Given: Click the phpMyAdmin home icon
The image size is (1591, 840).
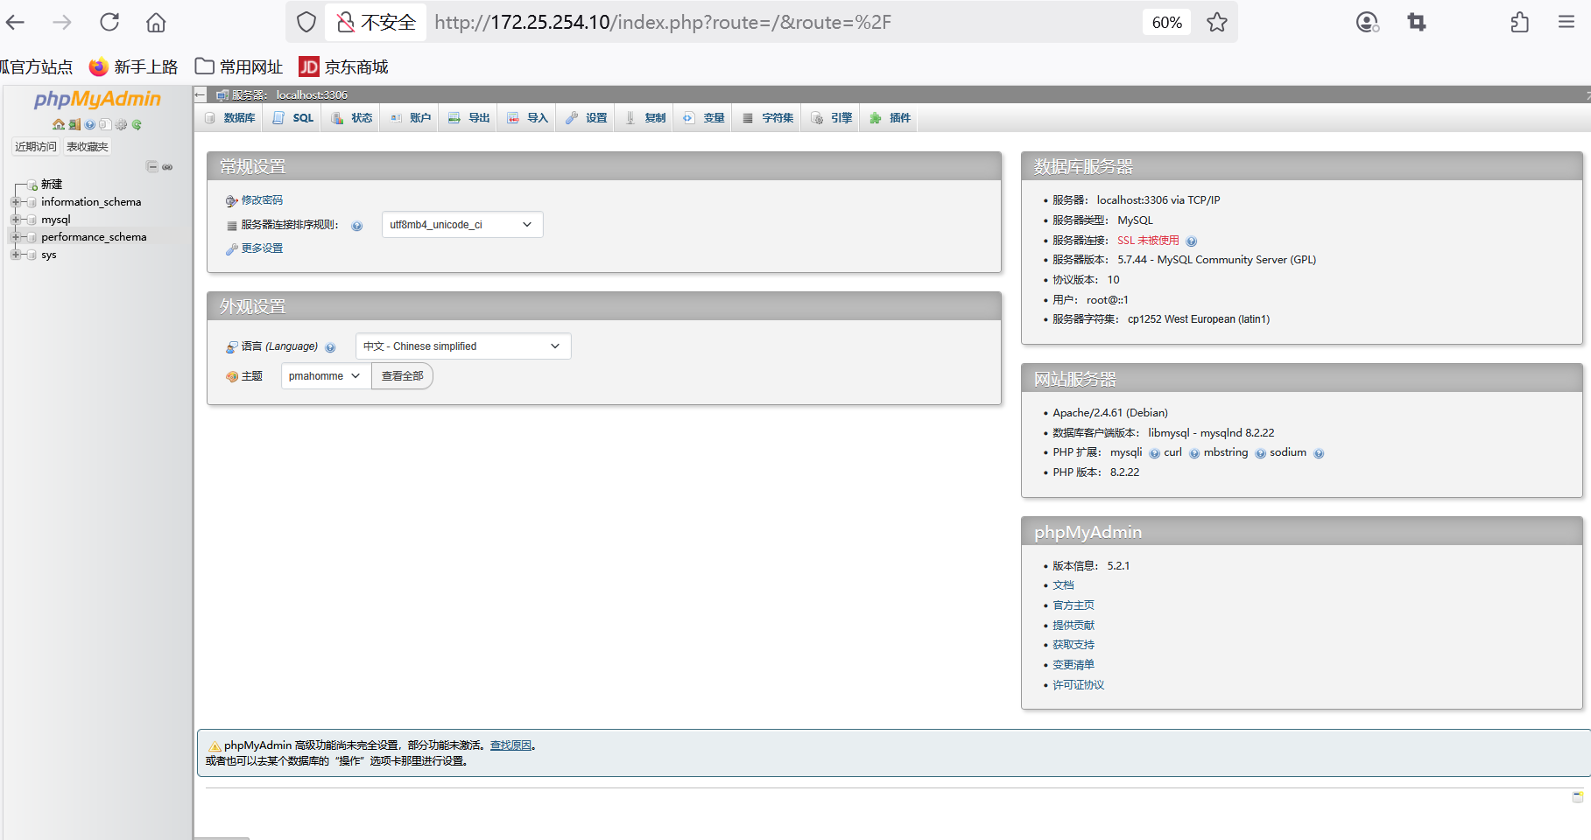Looking at the screenshot, I should [x=58, y=124].
